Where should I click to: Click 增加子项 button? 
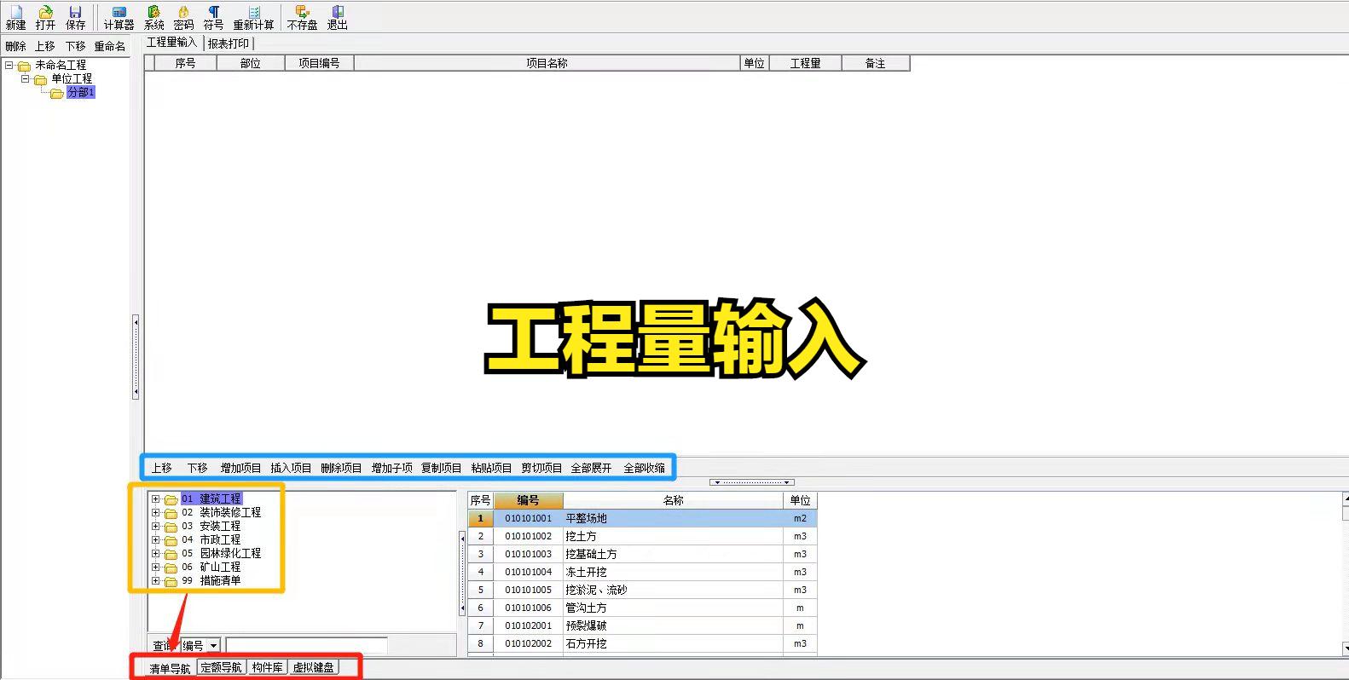click(391, 468)
